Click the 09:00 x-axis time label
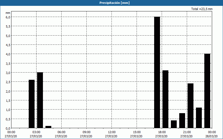This screenshot has width=223, height=139. coord(86,132)
